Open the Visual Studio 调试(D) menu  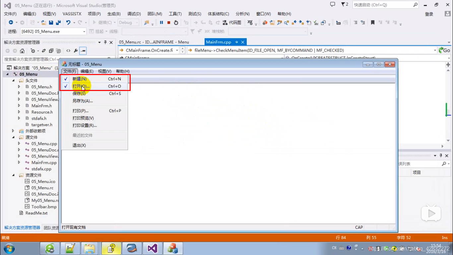(x=134, y=14)
